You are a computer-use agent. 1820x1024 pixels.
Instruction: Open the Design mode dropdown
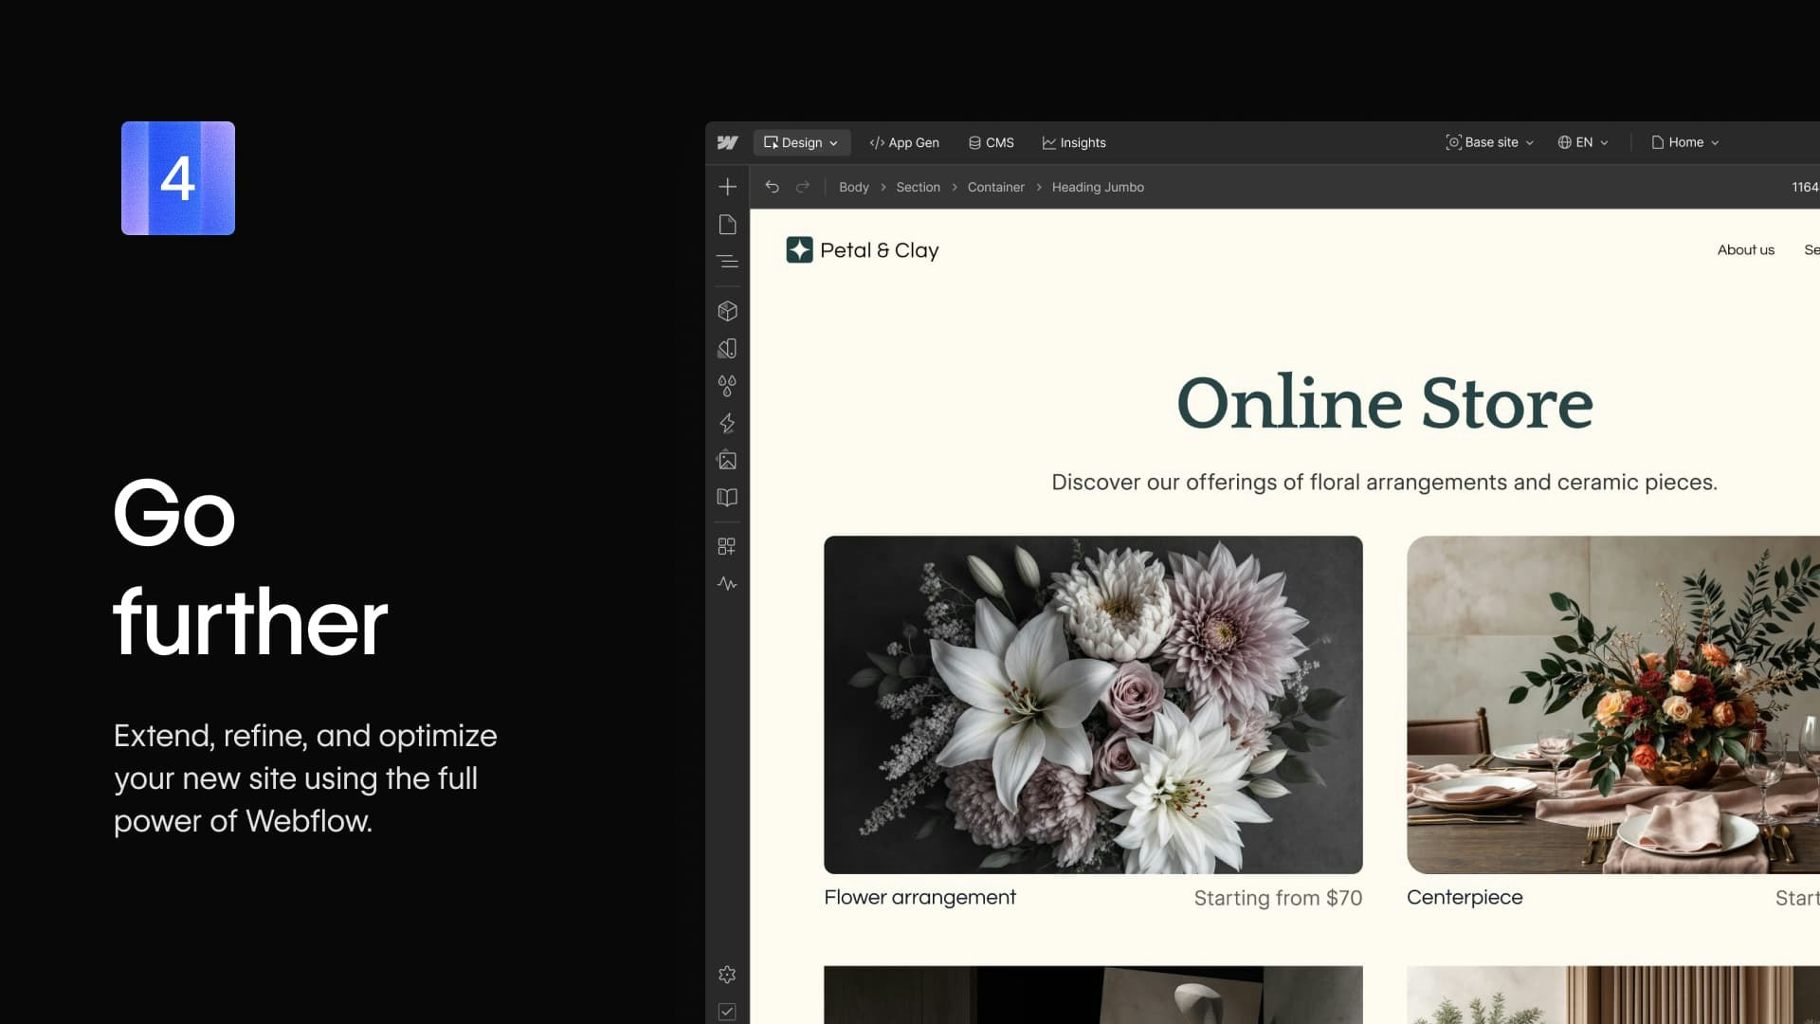coord(801,142)
